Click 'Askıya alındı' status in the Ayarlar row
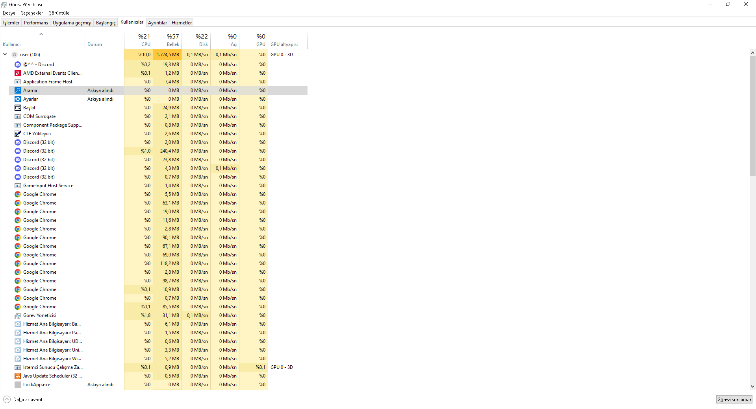The height and width of the screenshot is (409, 756). pos(100,99)
